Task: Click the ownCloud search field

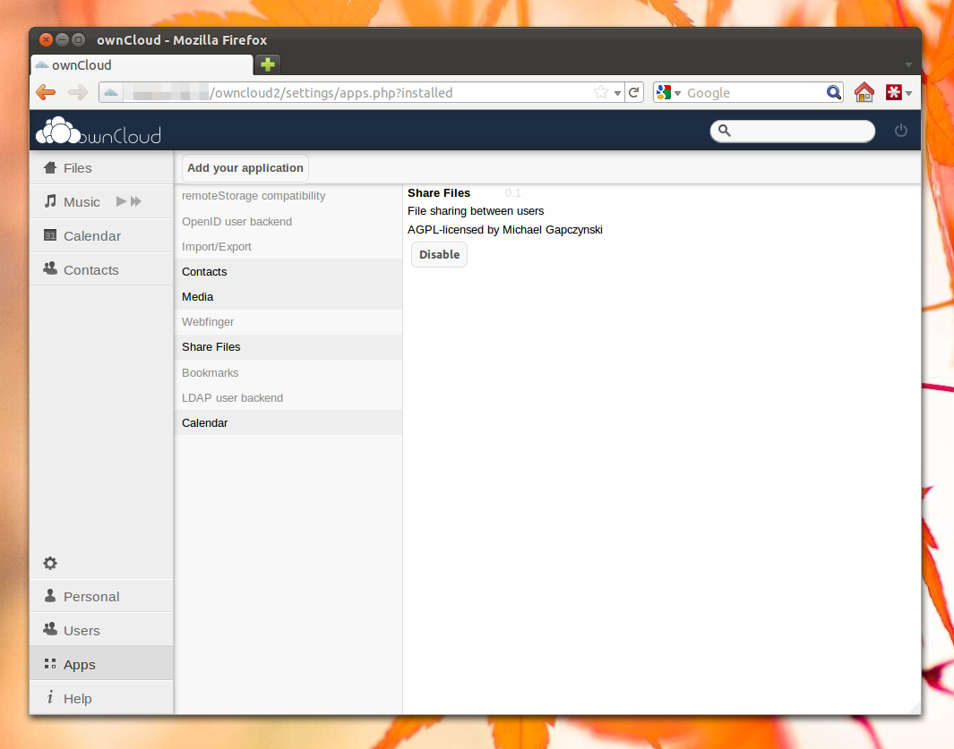Action: (792, 131)
